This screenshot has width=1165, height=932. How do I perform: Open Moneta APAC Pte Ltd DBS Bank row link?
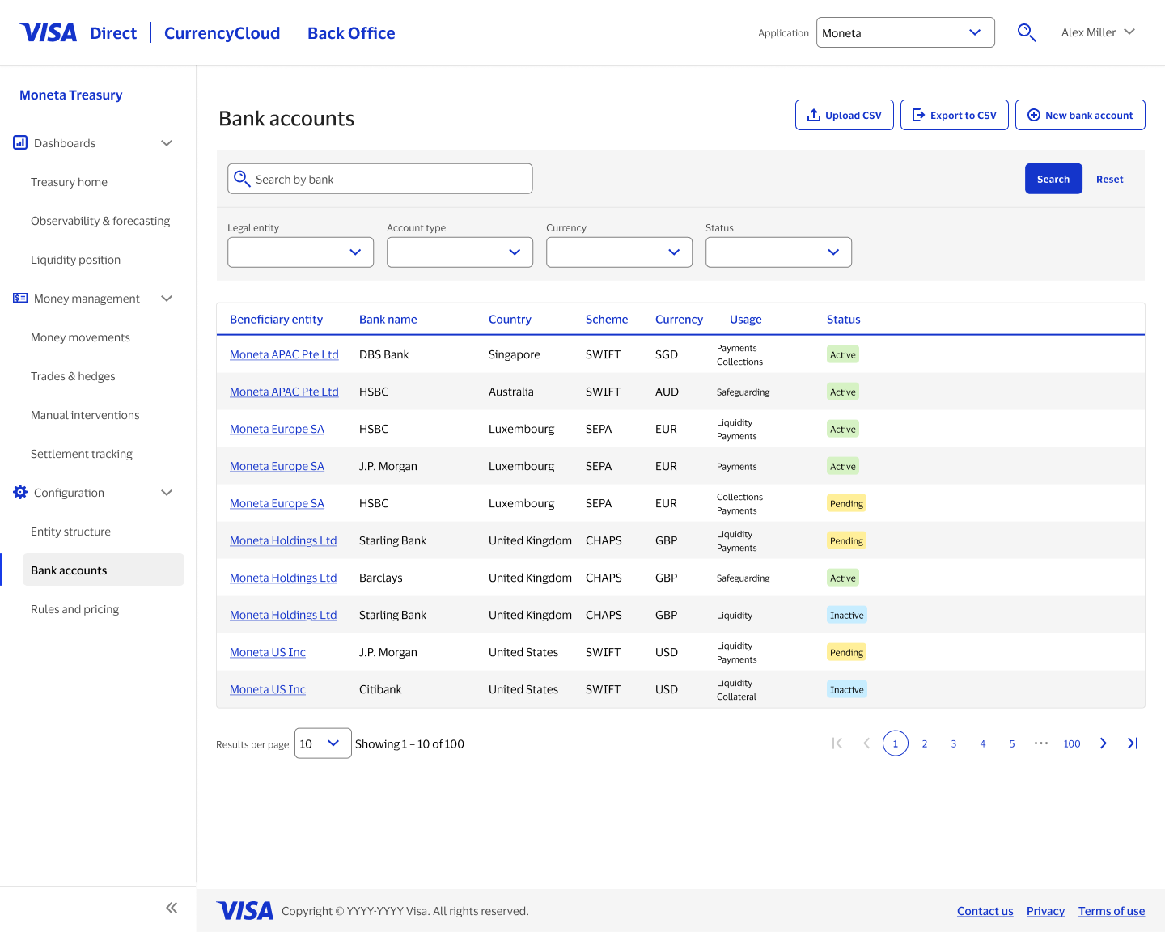(x=284, y=354)
